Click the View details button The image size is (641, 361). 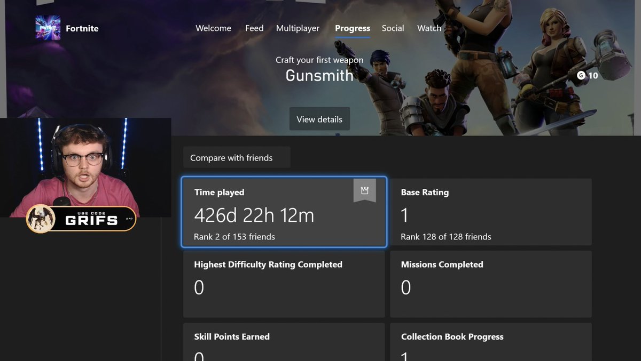pos(319,119)
